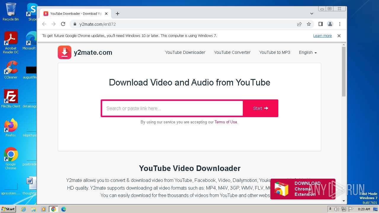Select the Google Chrome desktop icon

(x=11, y=158)
